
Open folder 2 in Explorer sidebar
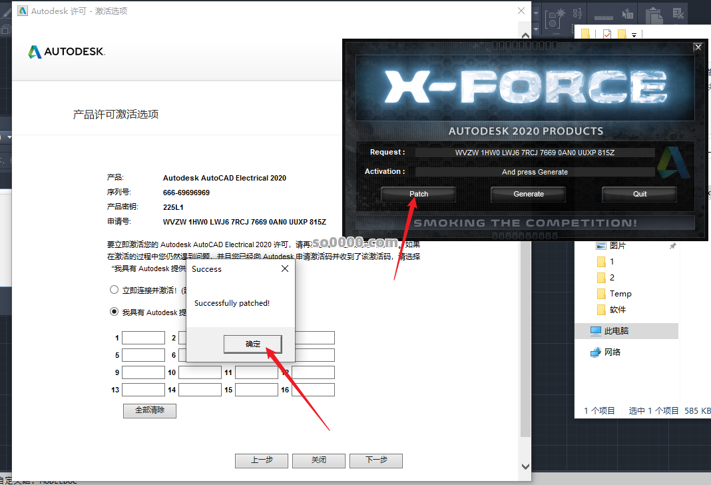pos(605,278)
